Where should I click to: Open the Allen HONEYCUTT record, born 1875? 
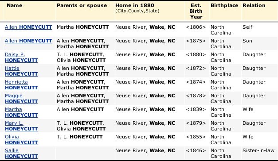pos(28,41)
